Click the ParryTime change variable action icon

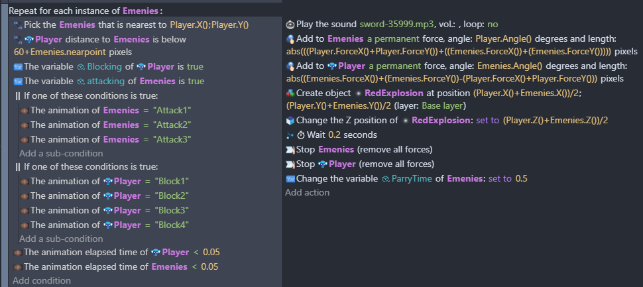click(x=290, y=179)
